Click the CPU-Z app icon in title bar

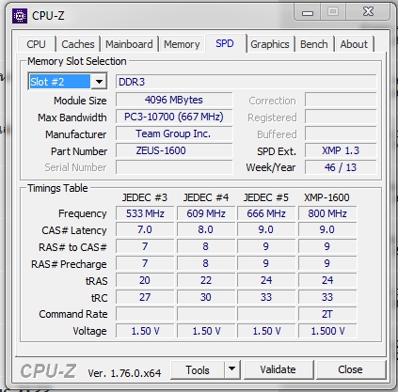20,16
